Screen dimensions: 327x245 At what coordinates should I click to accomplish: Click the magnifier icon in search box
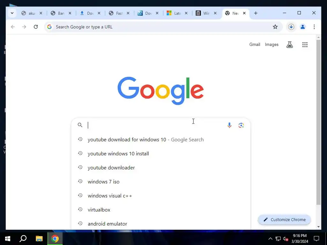point(80,125)
